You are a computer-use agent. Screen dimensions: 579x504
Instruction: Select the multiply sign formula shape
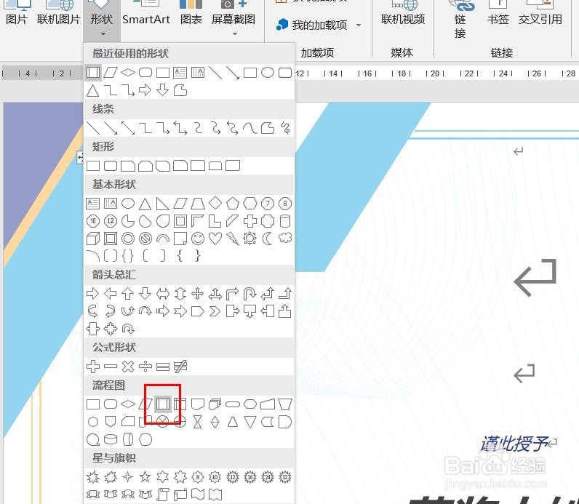128,367
